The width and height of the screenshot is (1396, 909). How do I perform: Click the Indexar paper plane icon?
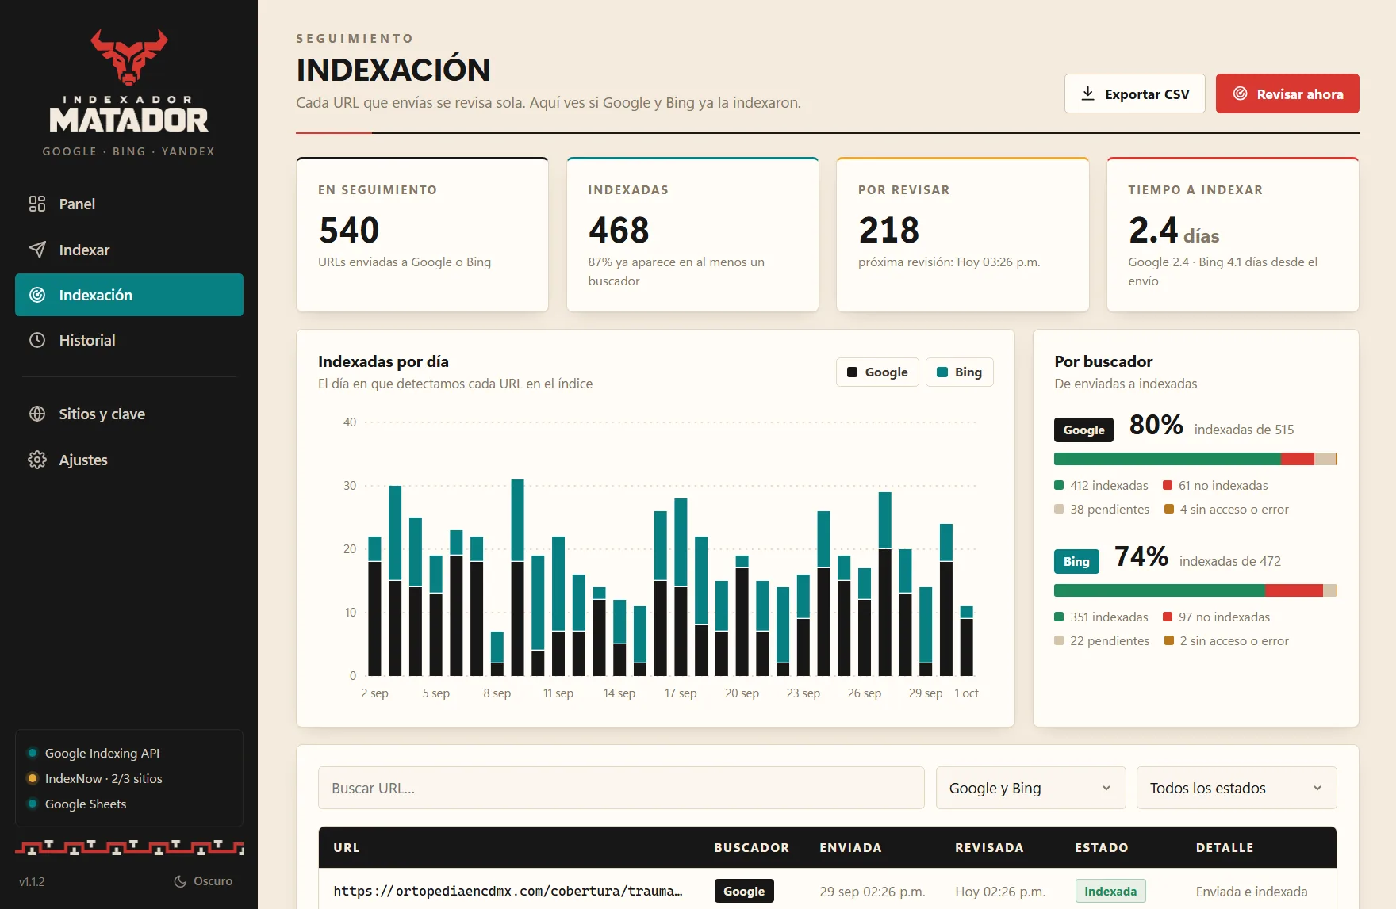[x=37, y=250]
